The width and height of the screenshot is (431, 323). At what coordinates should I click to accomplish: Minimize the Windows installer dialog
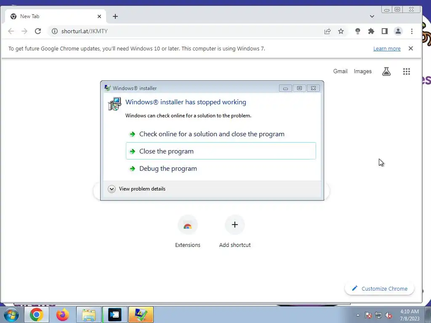point(286,88)
